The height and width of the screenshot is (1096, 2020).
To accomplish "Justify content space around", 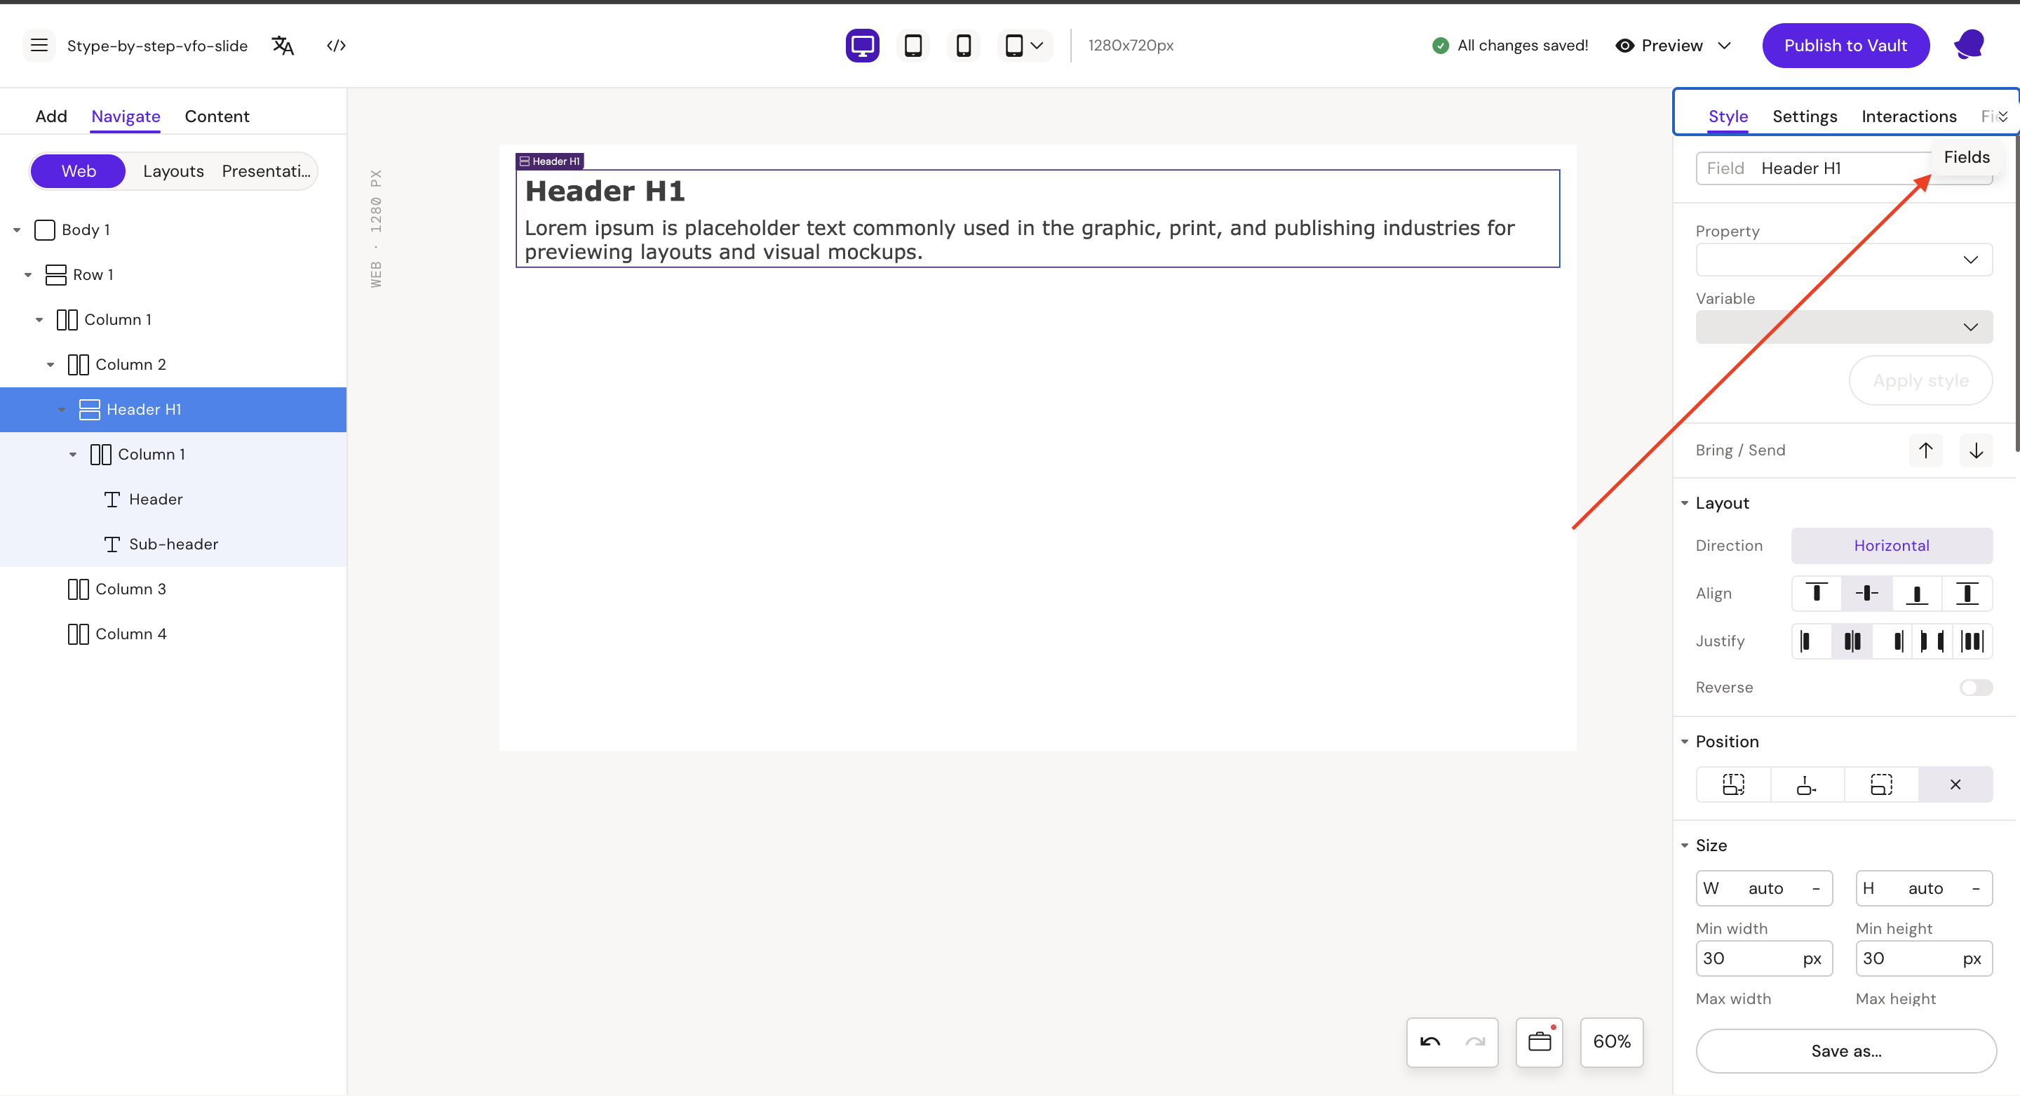I will tap(1972, 642).
